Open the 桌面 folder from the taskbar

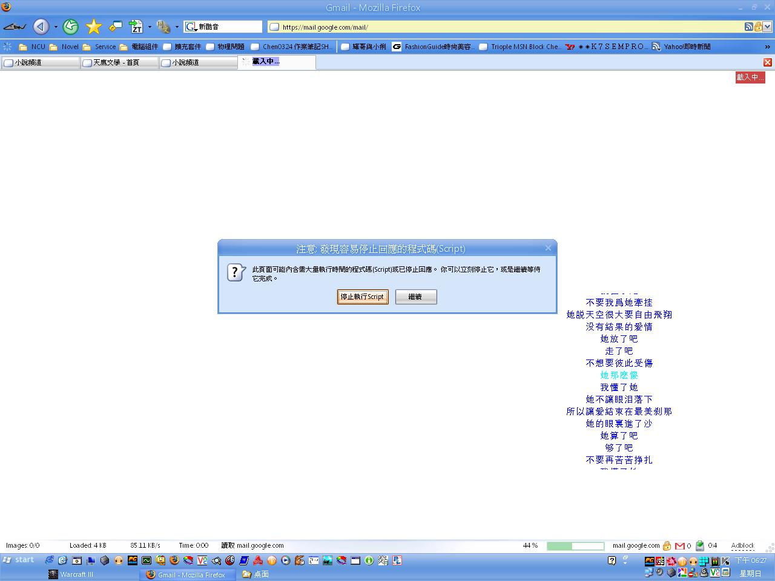tap(256, 574)
